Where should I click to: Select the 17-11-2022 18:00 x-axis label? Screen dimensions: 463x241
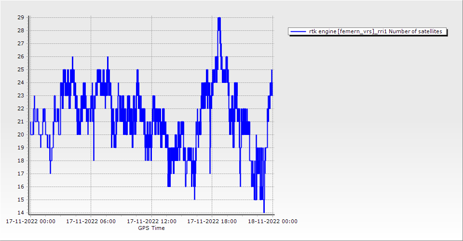coord(212,222)
